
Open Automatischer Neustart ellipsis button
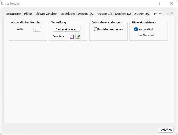click(x=37, y=29)
